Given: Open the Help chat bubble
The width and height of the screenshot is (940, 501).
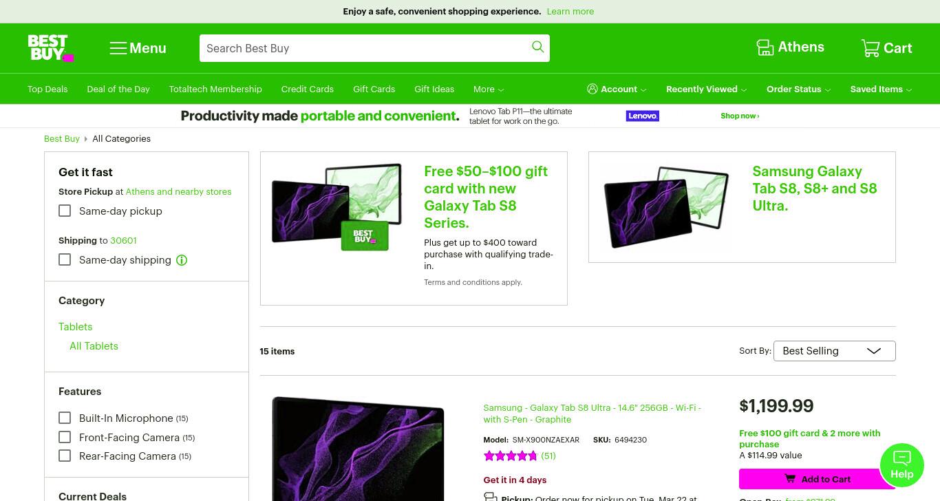Looking at the screenshot, I should (901, 465).
